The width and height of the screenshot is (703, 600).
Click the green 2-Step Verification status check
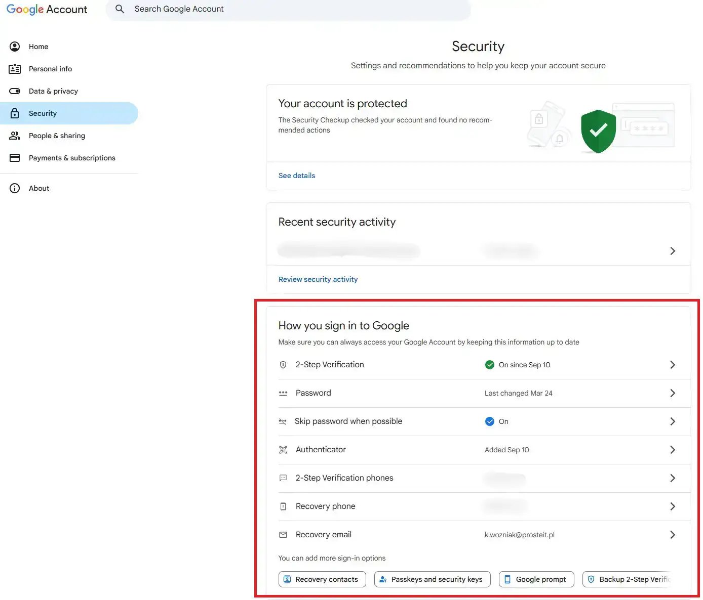click(489, 365)
